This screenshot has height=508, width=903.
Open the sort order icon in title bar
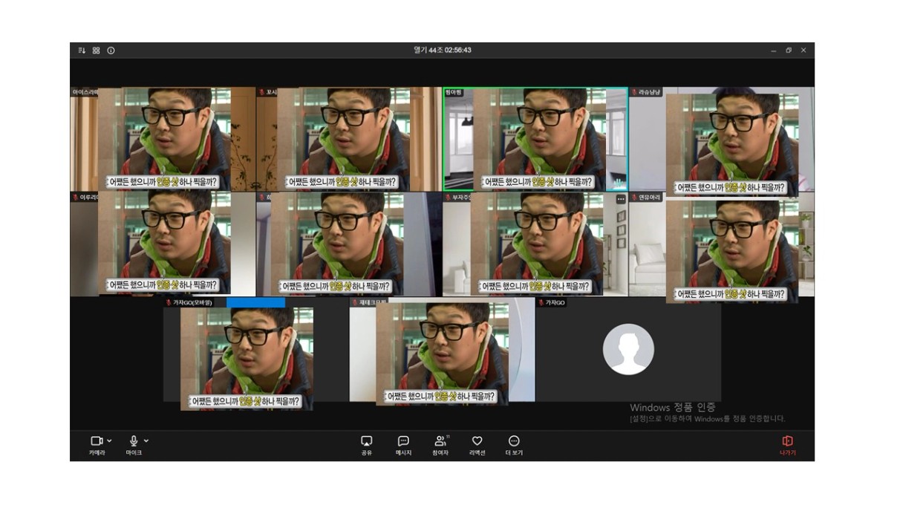(x=82, y=51)
